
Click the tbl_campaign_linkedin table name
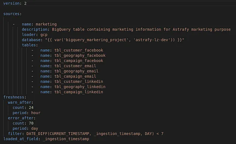point(79,92)
